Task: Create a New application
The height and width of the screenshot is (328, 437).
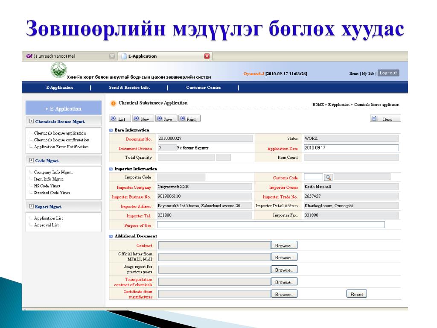Action: [x=143, y=119]
